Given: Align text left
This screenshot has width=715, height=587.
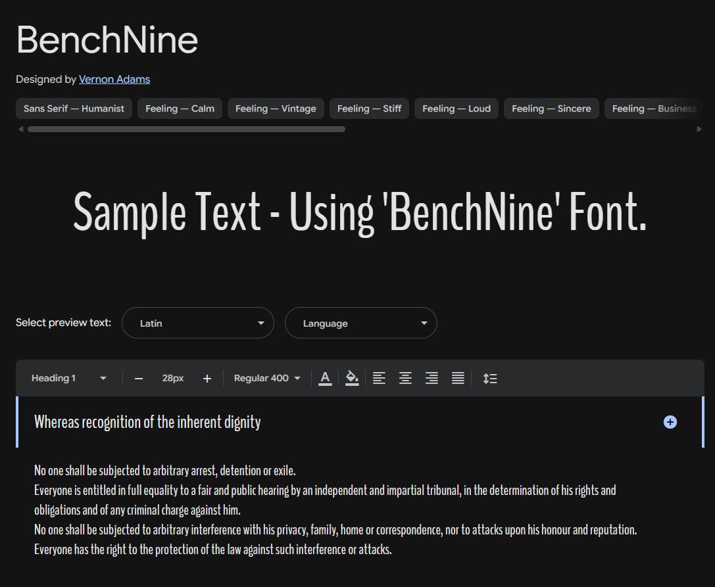Looking at the screenshot, I should 379,378.
